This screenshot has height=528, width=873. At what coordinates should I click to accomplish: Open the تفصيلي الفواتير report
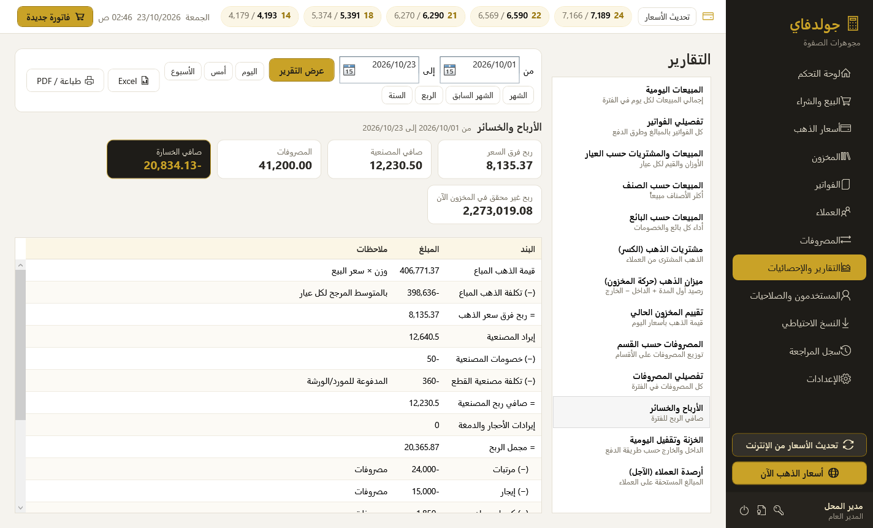click(631, 126)
